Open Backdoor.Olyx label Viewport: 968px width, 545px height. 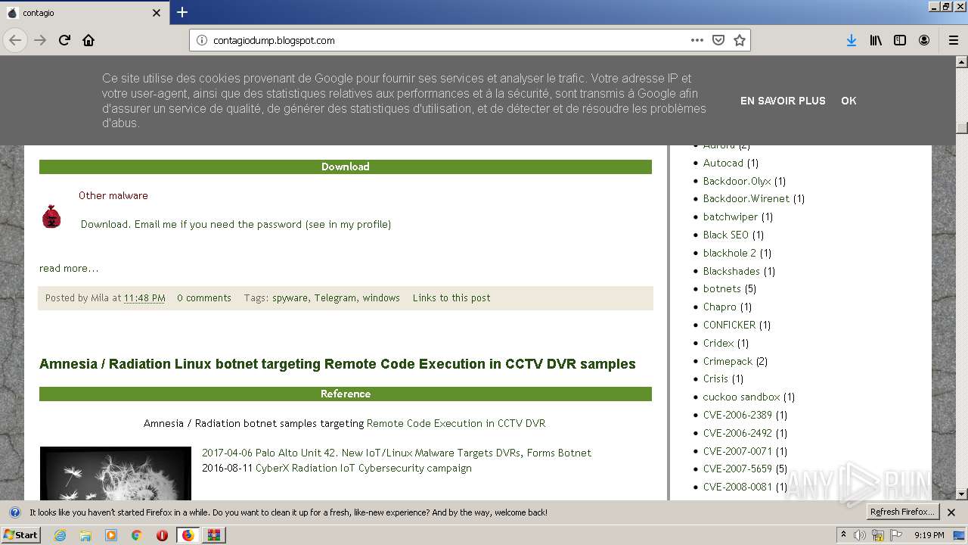(737, 181)
